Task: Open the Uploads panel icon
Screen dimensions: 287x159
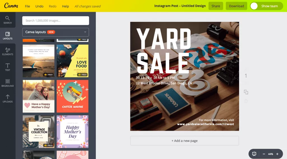Action: coord(8,99)
